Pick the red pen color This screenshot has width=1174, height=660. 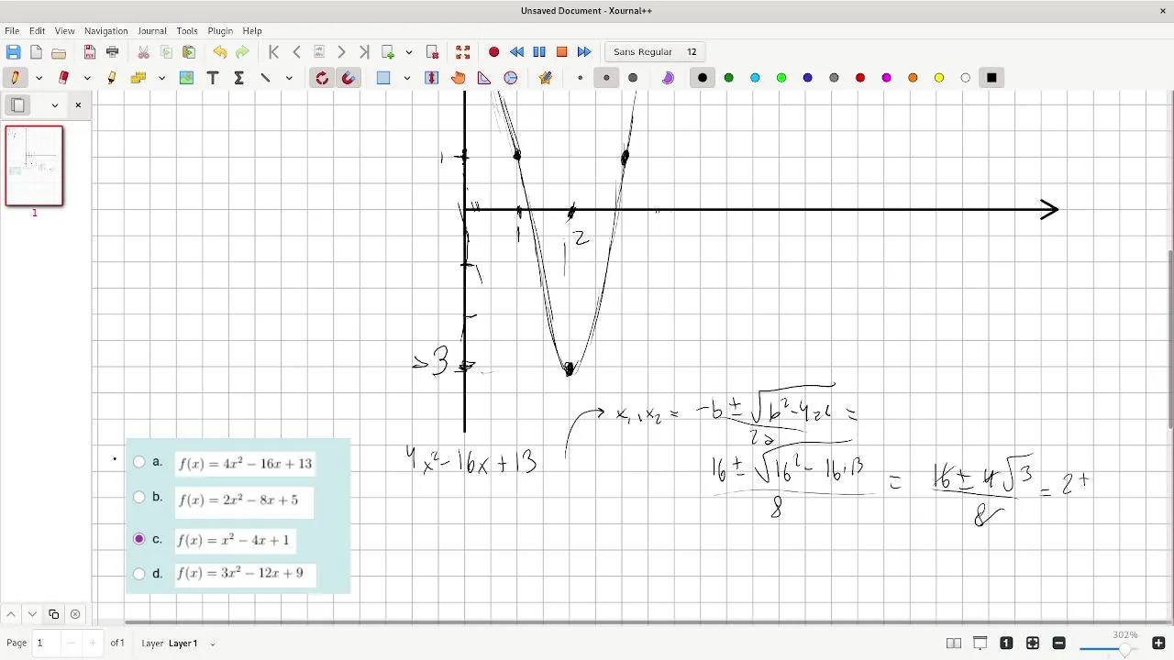tap(860, 78)
